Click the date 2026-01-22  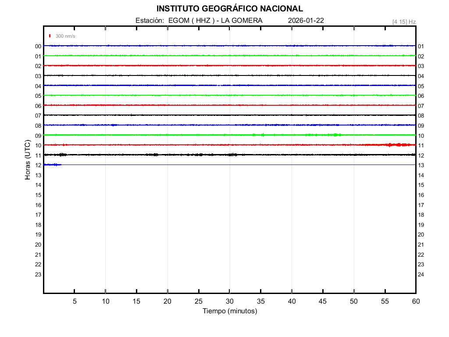coord(306,21)
